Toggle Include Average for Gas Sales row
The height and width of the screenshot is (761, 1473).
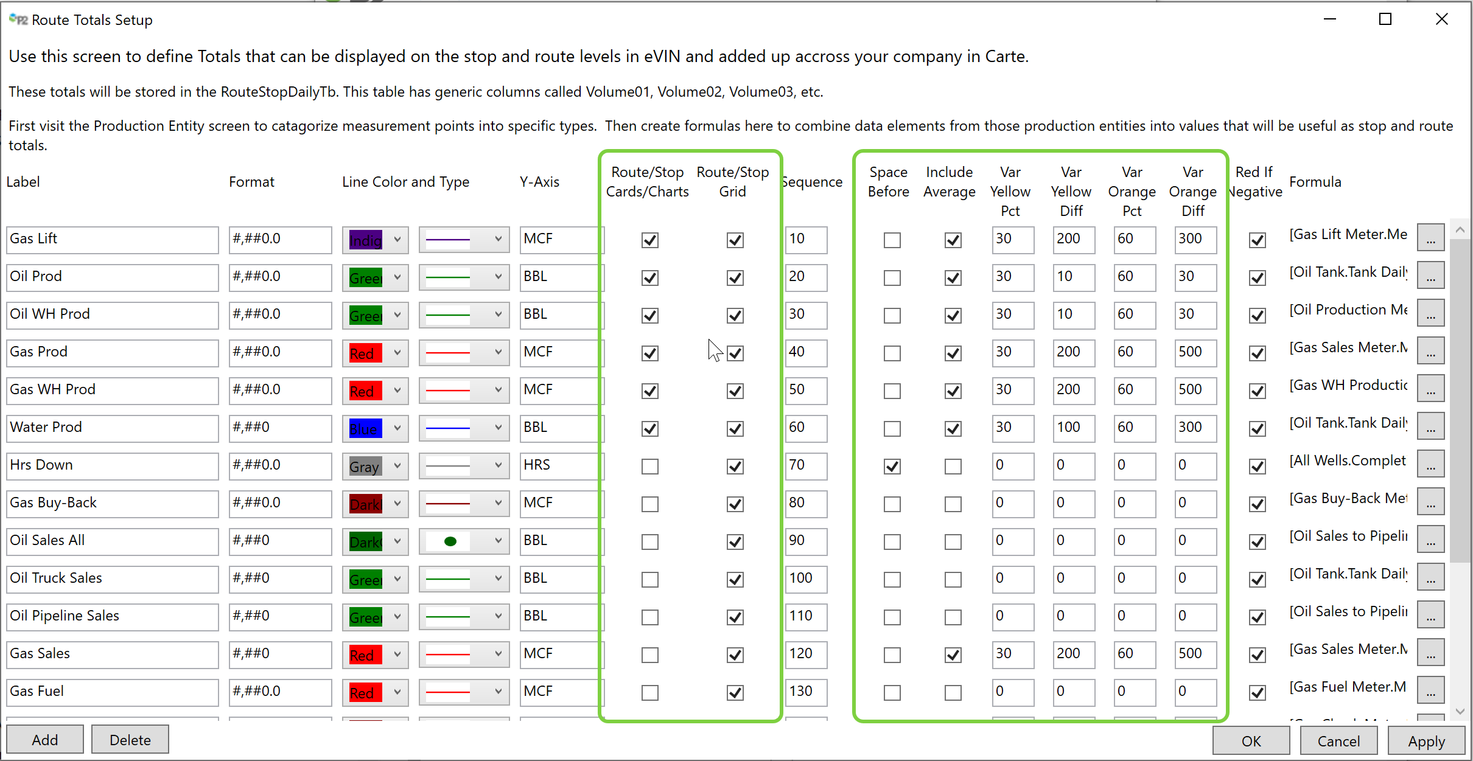(953, 655)
